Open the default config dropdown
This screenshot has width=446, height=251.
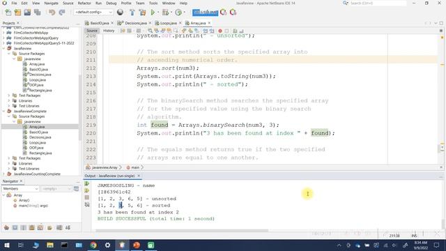pos(93,13)
